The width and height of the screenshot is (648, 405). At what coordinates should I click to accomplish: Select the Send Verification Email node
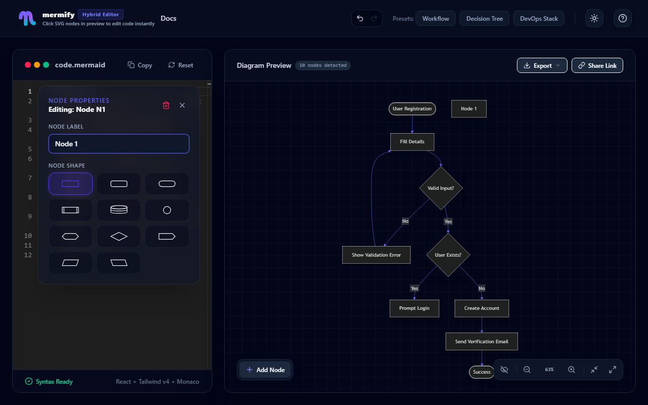coord(481,341)
